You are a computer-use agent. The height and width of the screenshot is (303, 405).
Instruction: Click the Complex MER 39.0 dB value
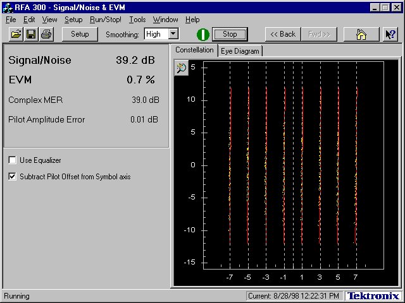146,100
